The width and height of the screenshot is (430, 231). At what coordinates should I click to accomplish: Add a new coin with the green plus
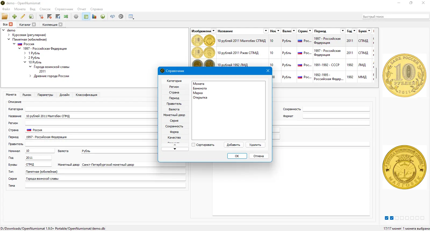click(15, 16)
